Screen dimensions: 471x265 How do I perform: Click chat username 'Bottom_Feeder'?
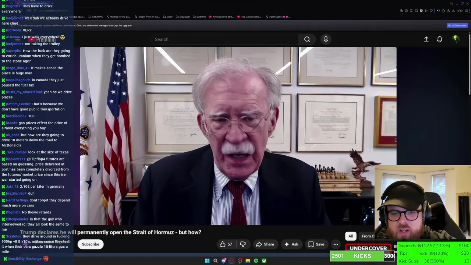tap(18, 104)
